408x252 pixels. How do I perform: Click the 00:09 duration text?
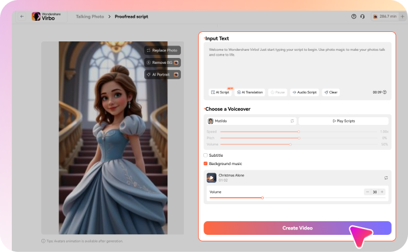tap(377, 92)
